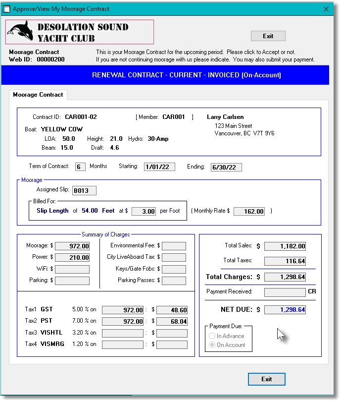The width and height of the screenshot is (340, 402).
Task: Click the empty Parking charge field
Action: tap(72, 281)
